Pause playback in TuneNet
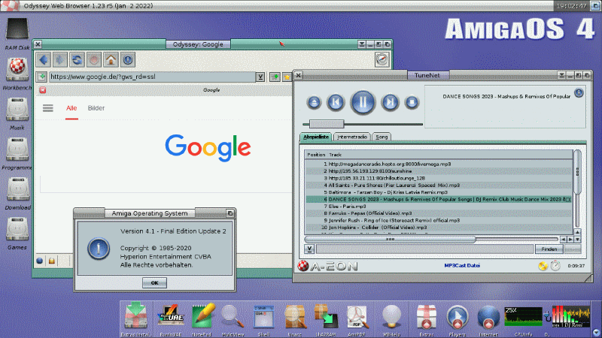Image resolution: width=602 pixels, height=338 pixels. point(363,101)
